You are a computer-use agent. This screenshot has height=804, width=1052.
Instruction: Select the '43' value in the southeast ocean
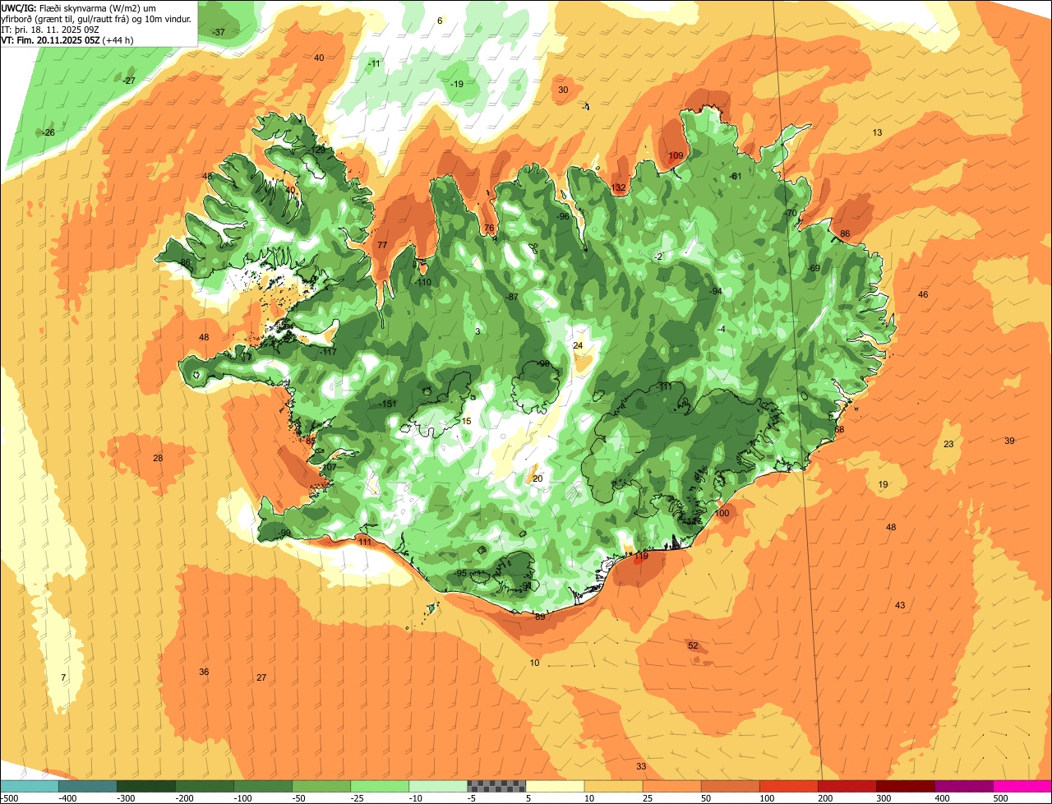[x=900, y=606]
